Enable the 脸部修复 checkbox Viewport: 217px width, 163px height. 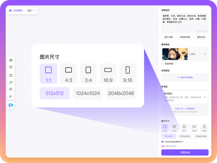[163, 64]
